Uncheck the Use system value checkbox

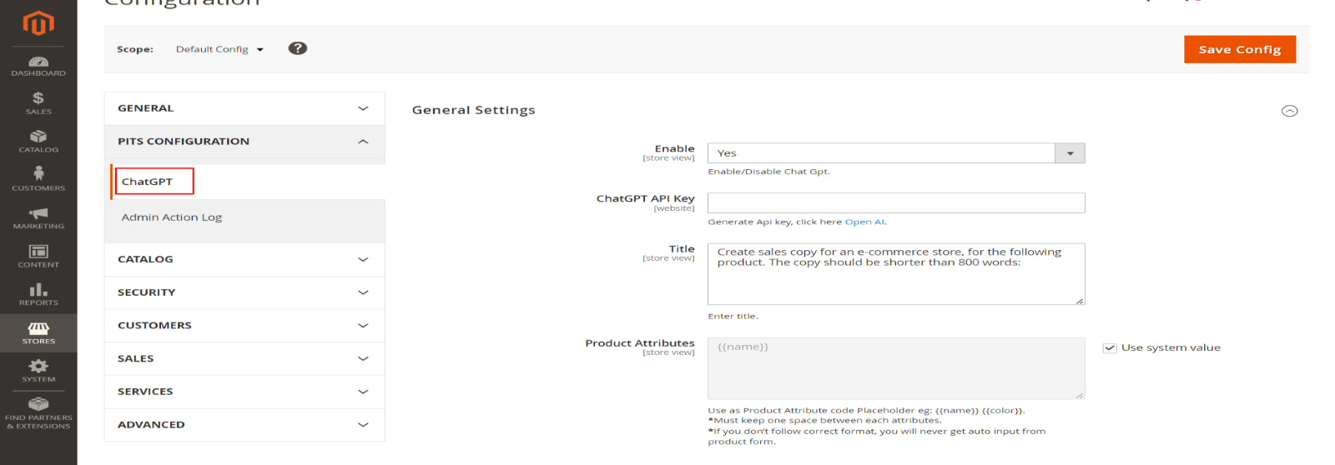click(1110, 348)
